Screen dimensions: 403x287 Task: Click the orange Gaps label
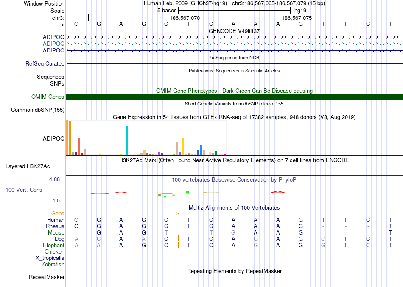58,214
